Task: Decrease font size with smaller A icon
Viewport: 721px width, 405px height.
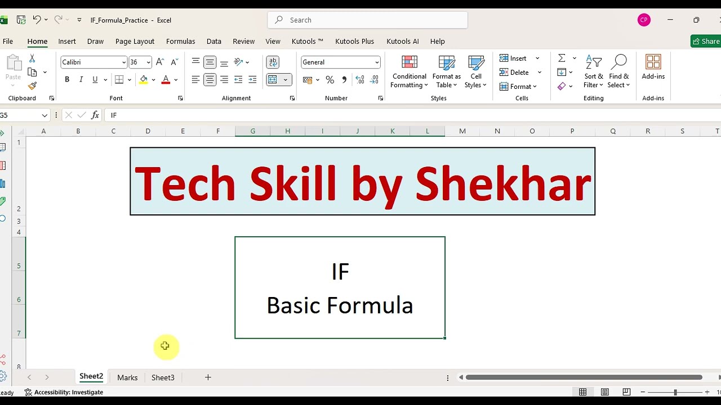Action: pyautogui.click(x=174, y=62)
